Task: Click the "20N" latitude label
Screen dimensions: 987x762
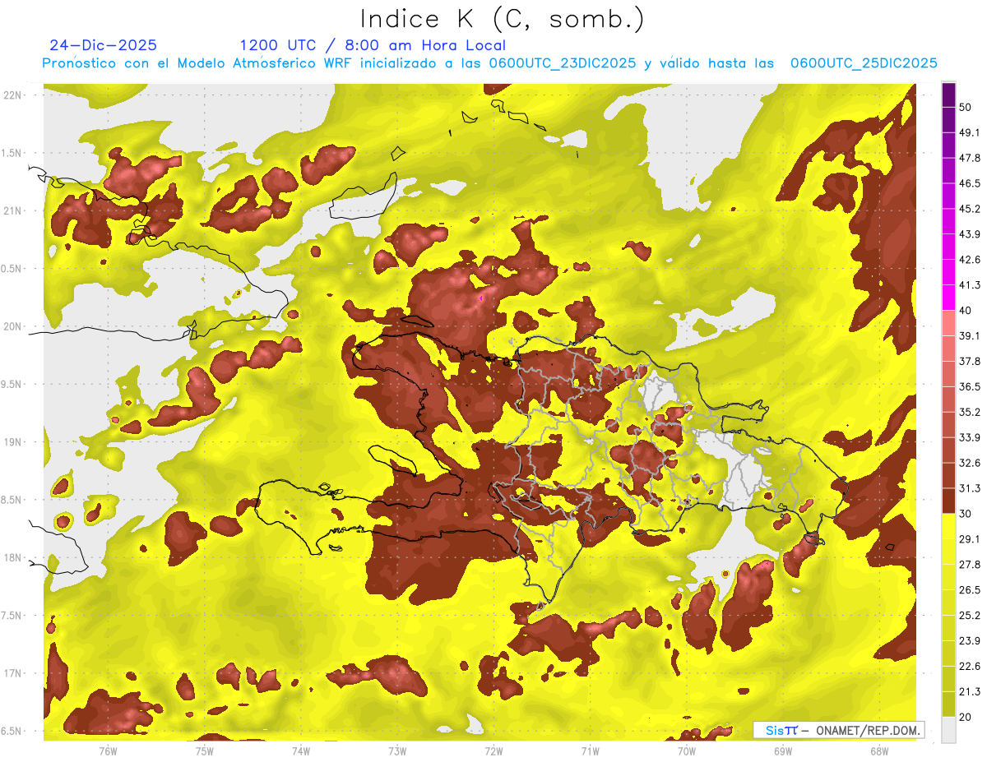Action: [x=14, y=326]
